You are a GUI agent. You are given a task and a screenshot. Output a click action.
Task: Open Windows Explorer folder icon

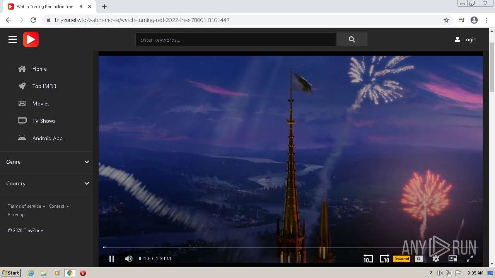[x=44, y=273]
